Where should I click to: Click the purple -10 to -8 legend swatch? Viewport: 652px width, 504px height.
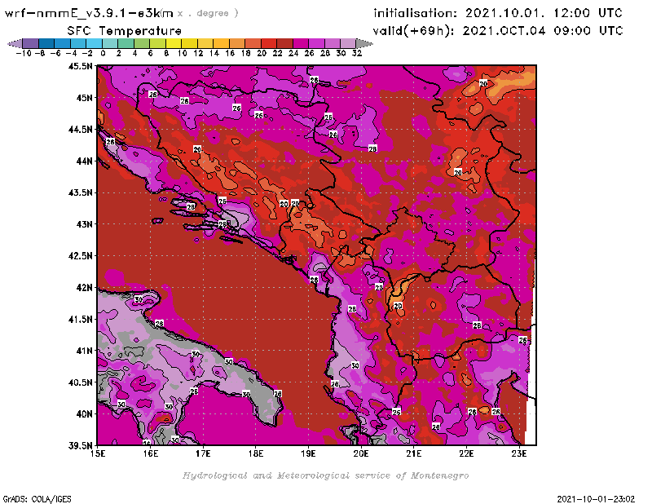point(30,43)
